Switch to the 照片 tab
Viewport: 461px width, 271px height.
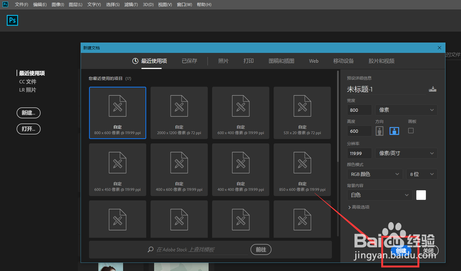tap(223, 61)
